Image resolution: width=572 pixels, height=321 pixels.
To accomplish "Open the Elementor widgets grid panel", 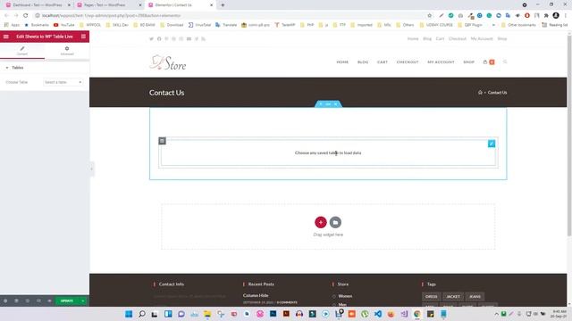I will (83, 37).
